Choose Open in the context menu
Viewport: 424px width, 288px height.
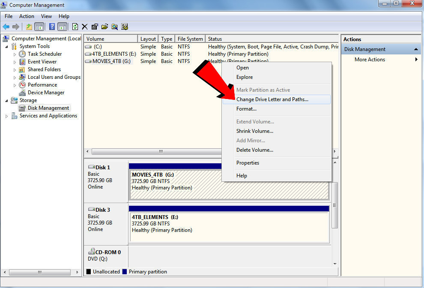[276, 68]
